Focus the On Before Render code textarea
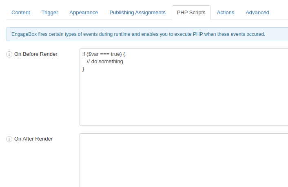Screen dimensions: 288x187 tap(184, 87)
